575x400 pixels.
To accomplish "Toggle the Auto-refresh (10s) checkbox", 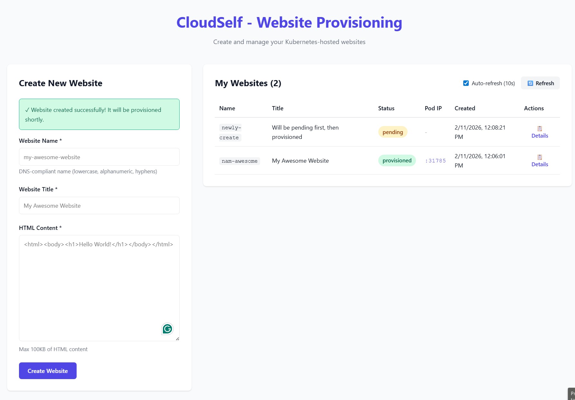I will (466, 83).
